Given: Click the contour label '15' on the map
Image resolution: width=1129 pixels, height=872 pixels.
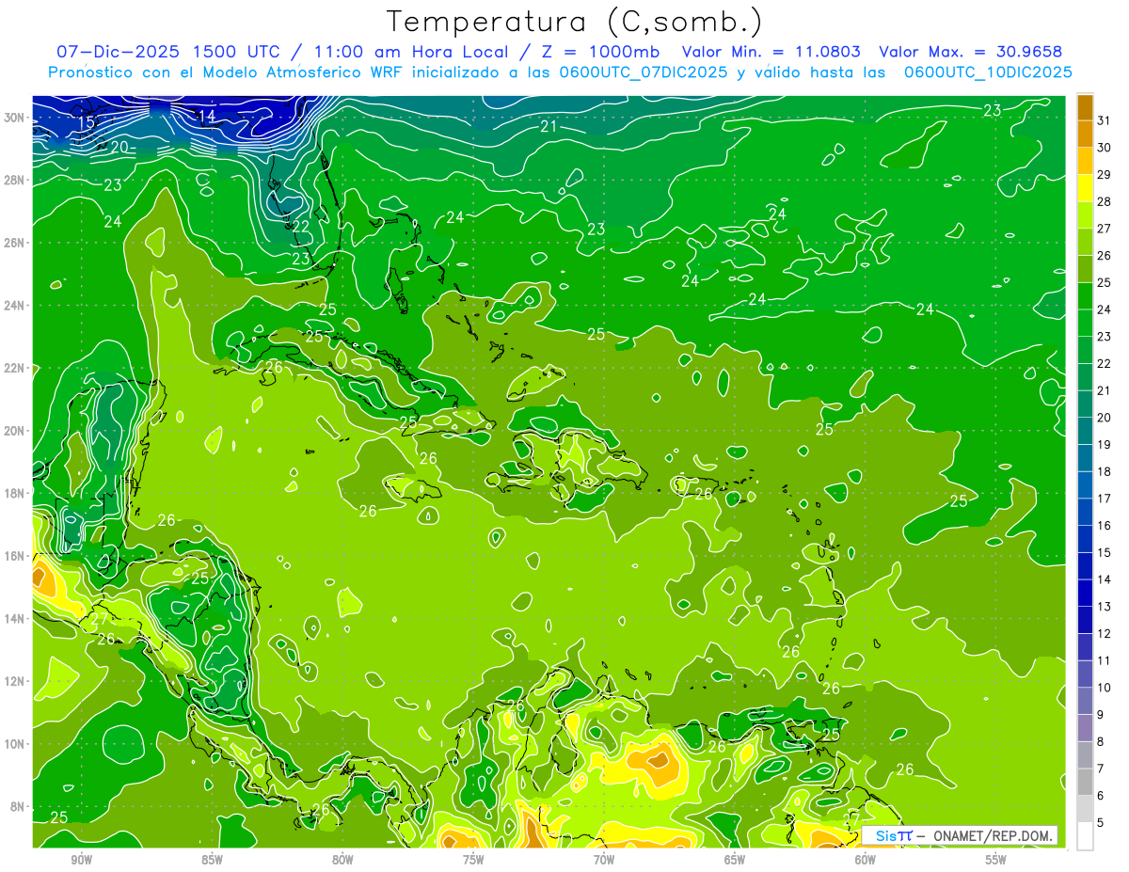Looking at the screenshot, I should point(87,123).
